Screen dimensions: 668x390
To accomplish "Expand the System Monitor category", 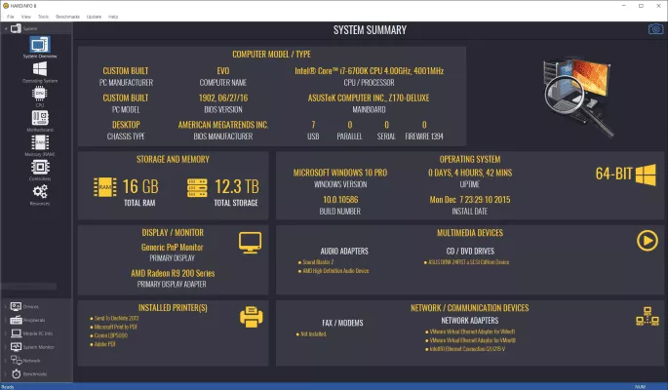I will pos(4,346).
